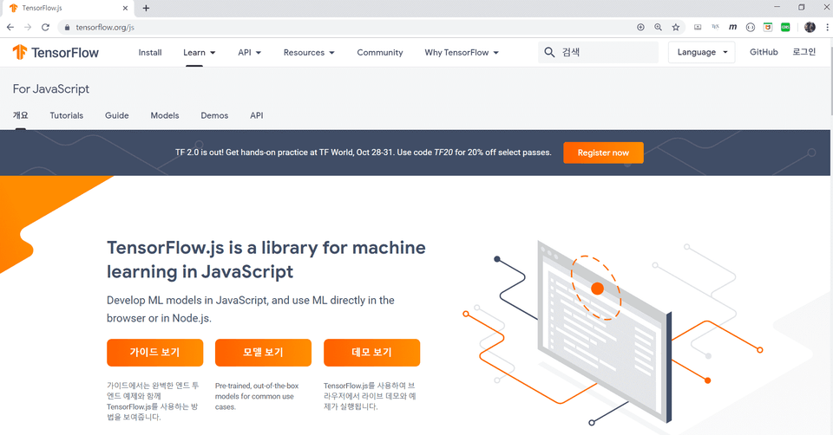This screenshot has height=435, width=833.
Task: View site info via the lock icon
Action: point(67,27)
